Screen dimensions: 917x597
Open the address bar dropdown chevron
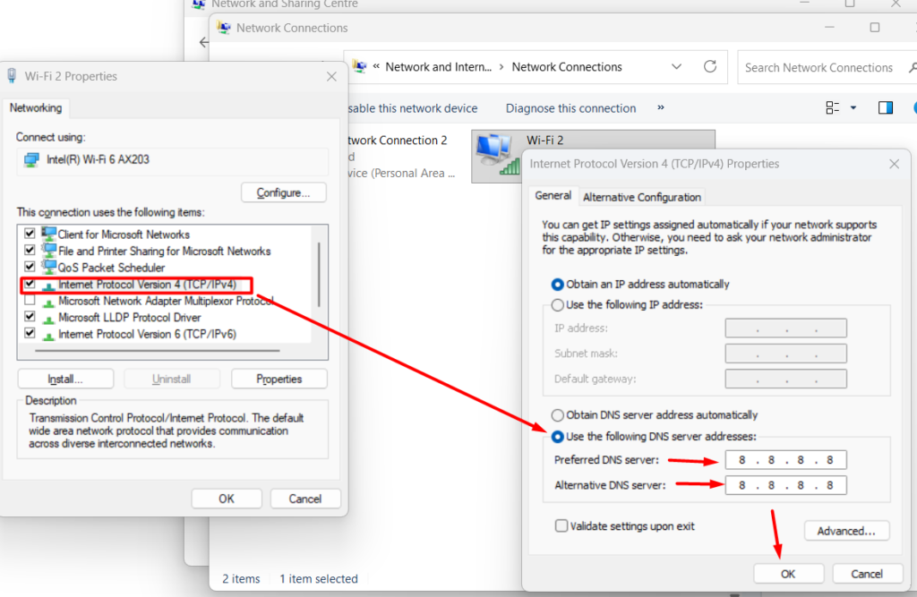pos(677,66)
